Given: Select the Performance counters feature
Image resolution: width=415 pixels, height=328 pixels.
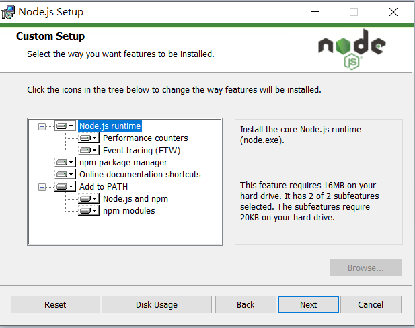Looking at the screenshot, I should pos(145,138).
